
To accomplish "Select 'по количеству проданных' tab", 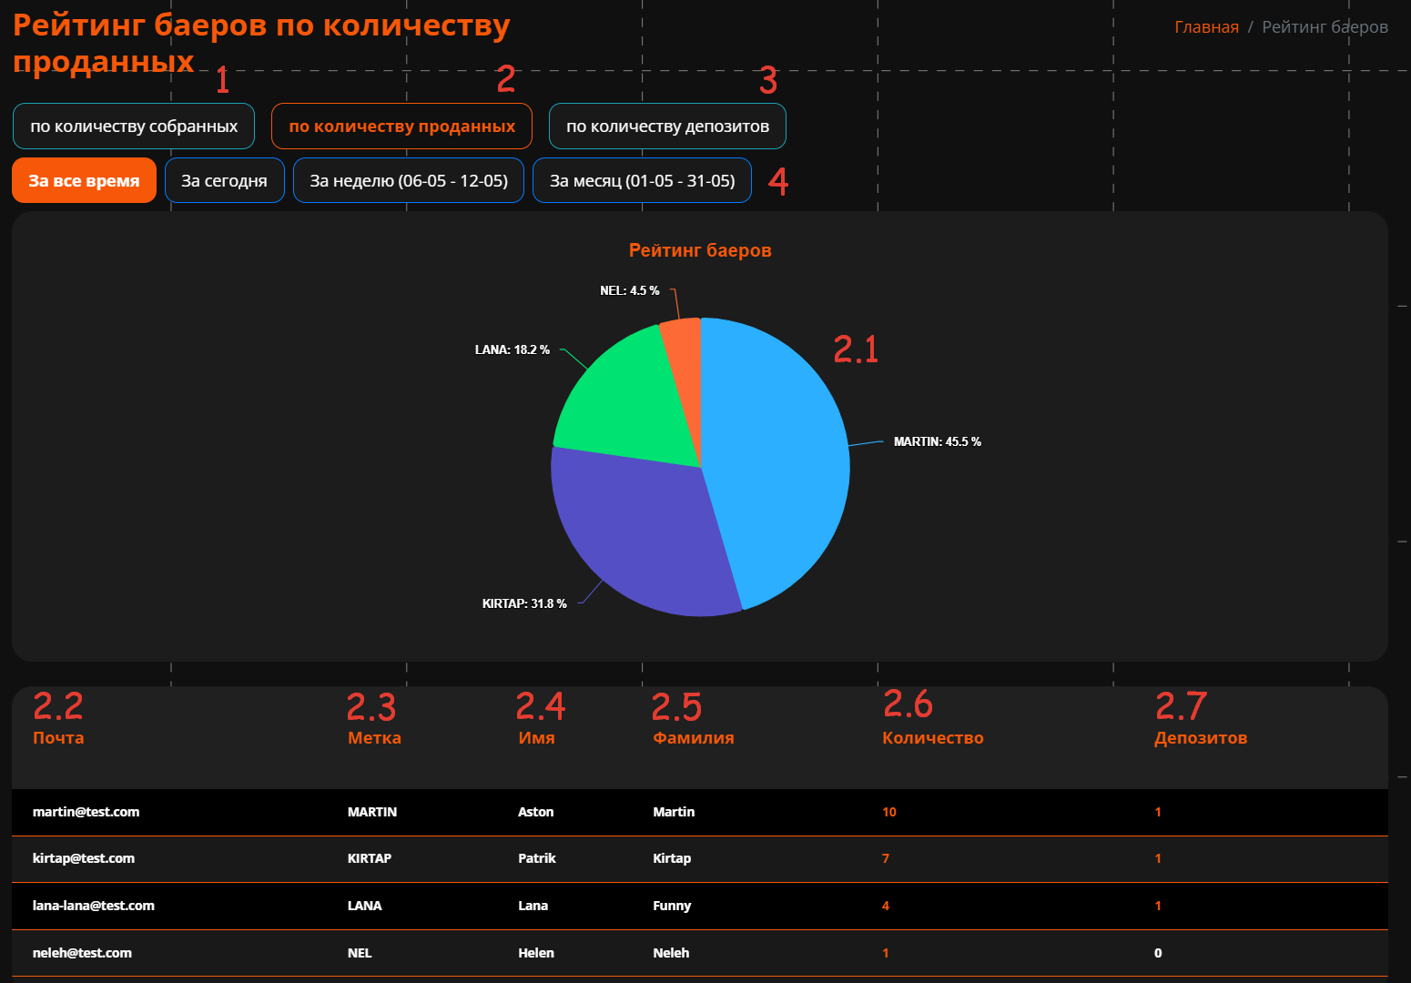I will pyautogui.click(x=401, y=127).
